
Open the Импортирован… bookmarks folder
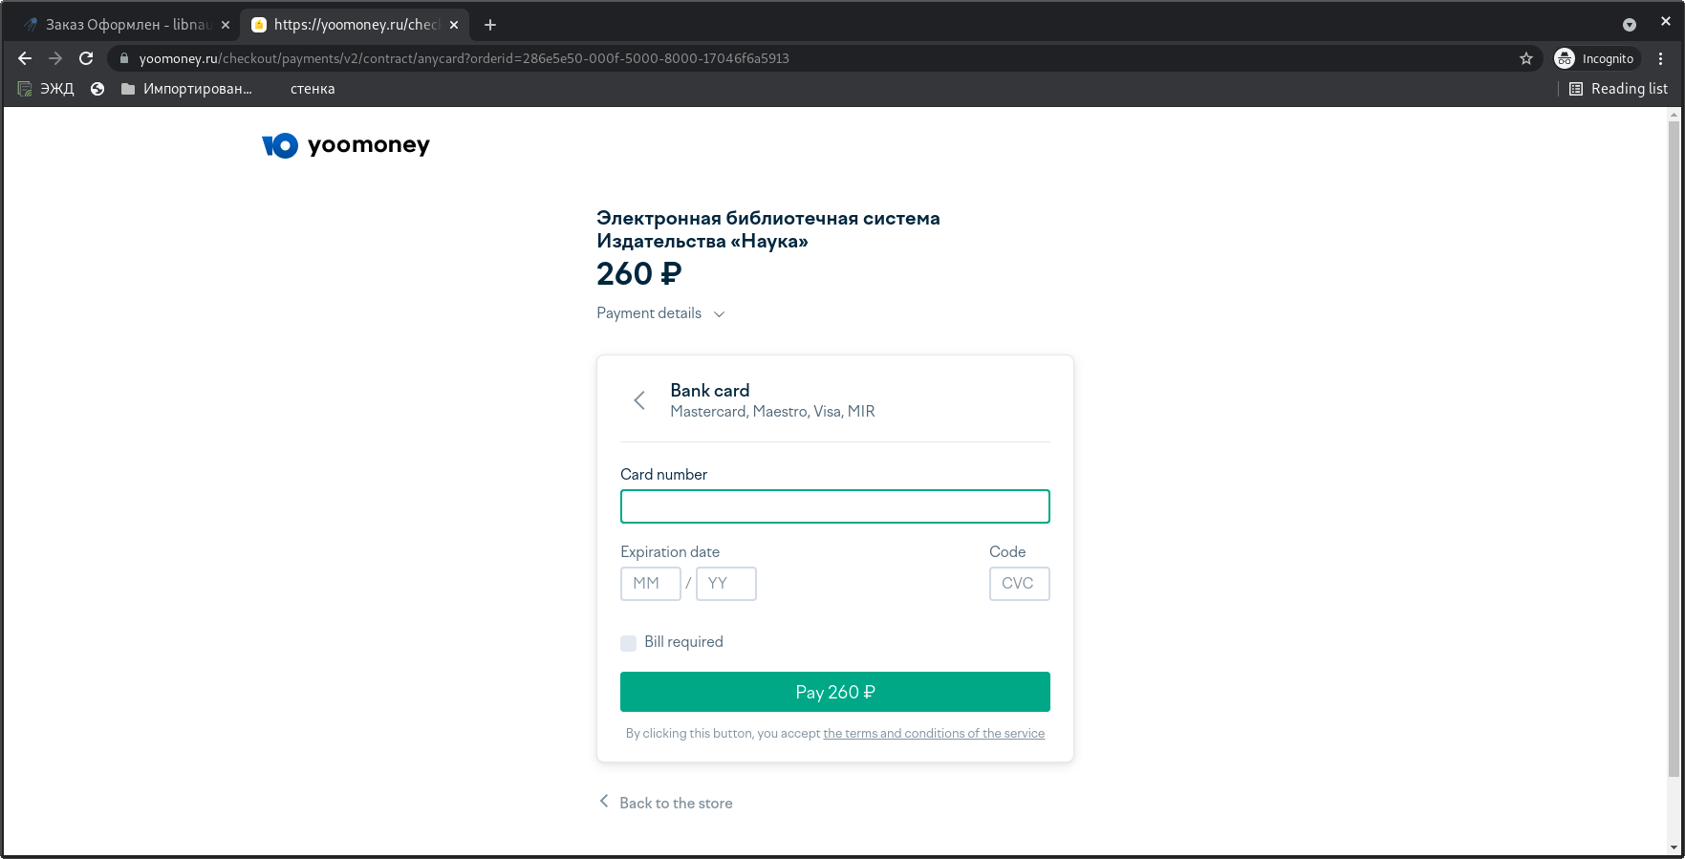[186, 89]
